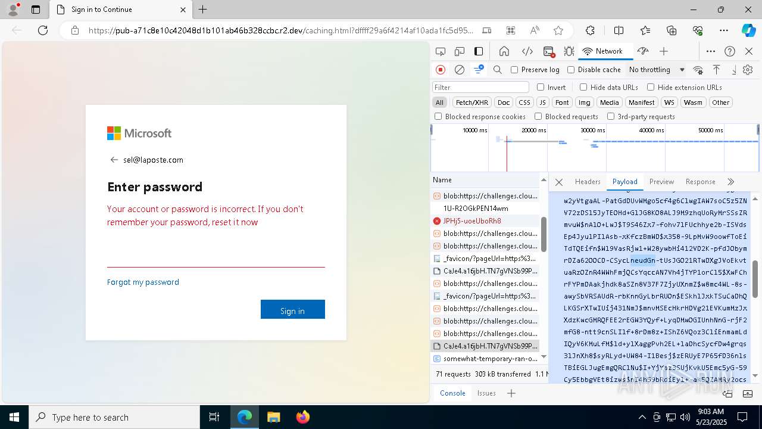Screen dimensions: 762x429
Task: Open Copilot icon in Edge toolbar
Action: pos(748,30)
